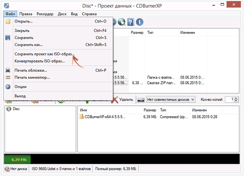Click the lower Изменен column header
Screen dimensions: 244x176
206,110
